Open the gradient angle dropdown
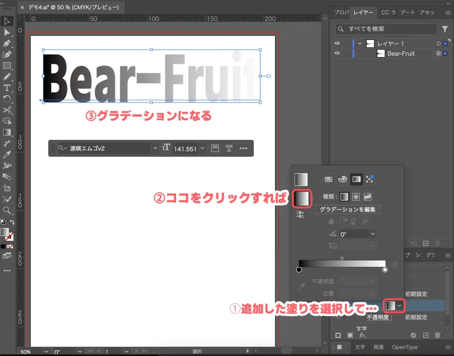 (x=372, y=234)
